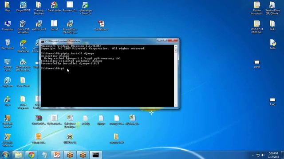The image size is (284, 159).
Task: Click the cmd window down scroll arrow
Action: [x=176, y=105]
